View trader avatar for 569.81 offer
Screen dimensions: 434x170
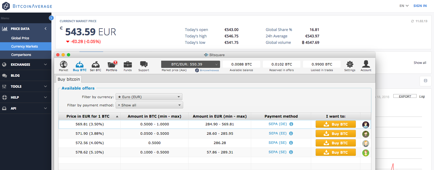366,125
